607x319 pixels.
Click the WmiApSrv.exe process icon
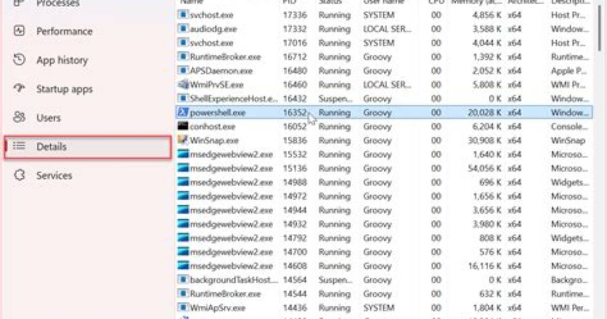click(x=183, y=307)
